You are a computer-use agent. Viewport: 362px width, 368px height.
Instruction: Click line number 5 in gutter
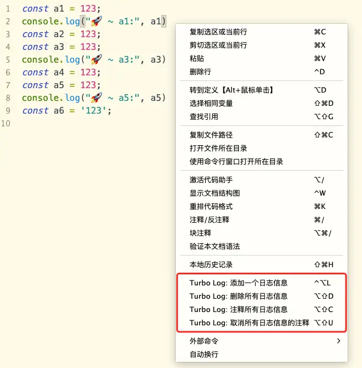click(8, 60)
